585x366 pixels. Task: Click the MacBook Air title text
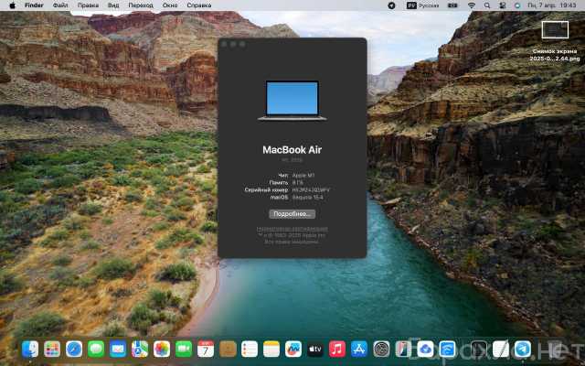click(292, 150)
